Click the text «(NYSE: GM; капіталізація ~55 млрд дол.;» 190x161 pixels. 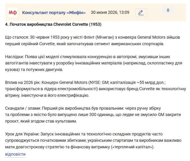click(127, 82)
